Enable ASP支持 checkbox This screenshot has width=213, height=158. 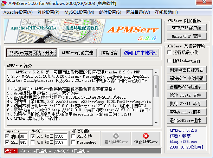point(73,136)
